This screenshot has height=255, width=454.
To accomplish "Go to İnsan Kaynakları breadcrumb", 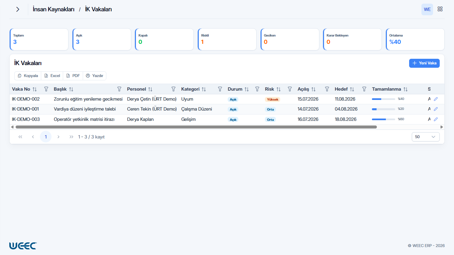I will [54, 9].
